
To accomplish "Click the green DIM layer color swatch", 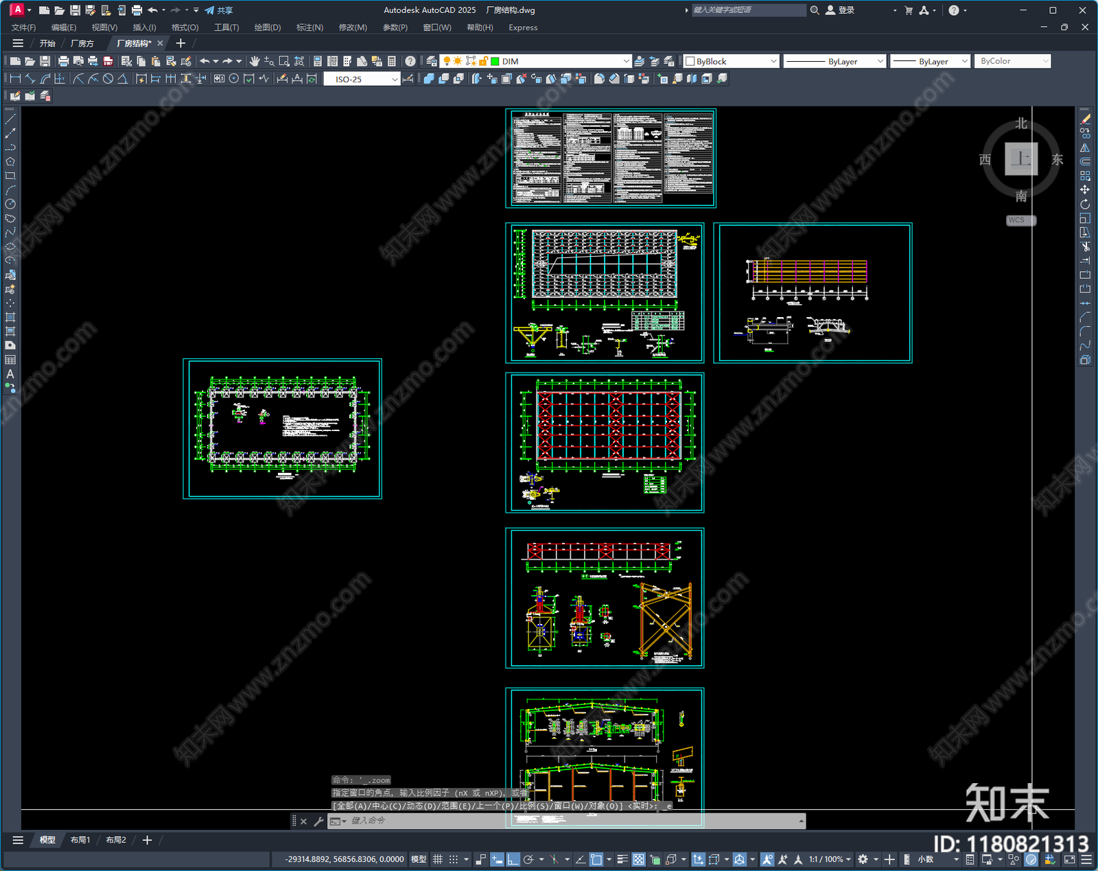I will tap(495, 61).
